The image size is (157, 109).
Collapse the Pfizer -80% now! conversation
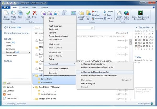coord(34,99)
